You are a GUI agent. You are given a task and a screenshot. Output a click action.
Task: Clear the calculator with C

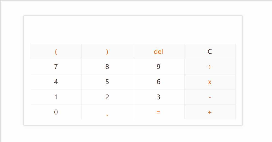[x=210, y=52]
